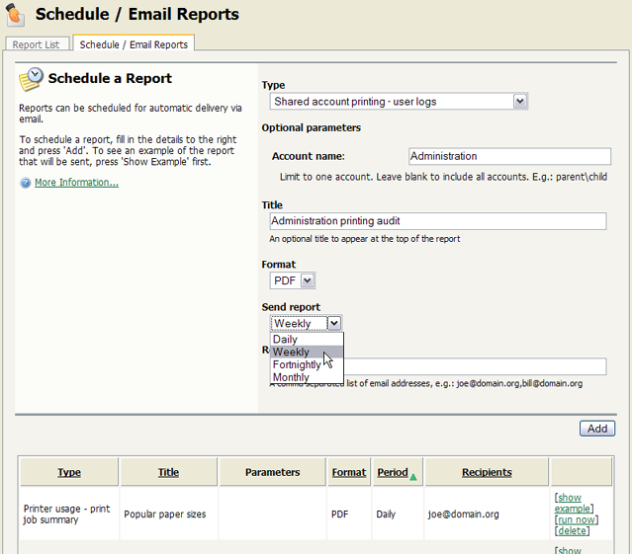Image resolution: width=632 pixels, height=554 pixels.
Task: Click the Recipients email input field
Action: (475, 366)
